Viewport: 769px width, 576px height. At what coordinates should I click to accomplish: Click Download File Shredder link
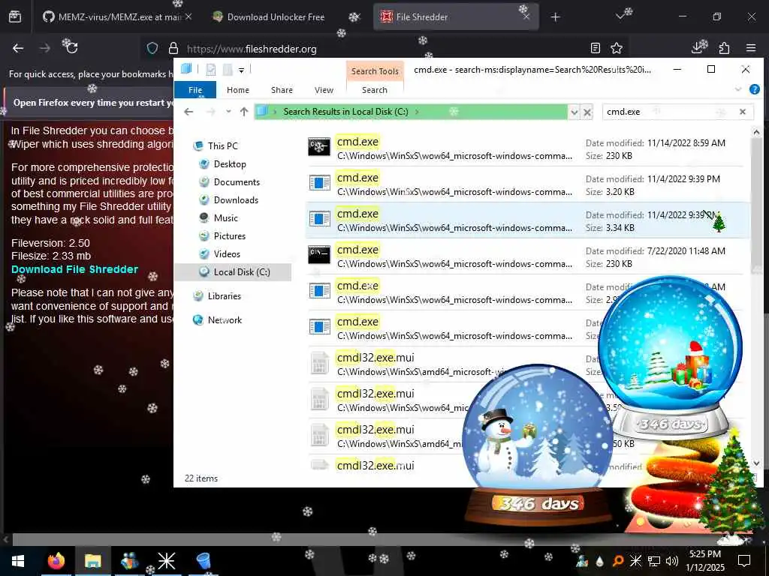click(x=74, y=269)
